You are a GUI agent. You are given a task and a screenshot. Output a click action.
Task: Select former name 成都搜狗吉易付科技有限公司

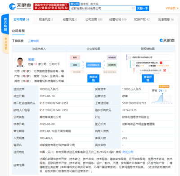coord(57,145)
